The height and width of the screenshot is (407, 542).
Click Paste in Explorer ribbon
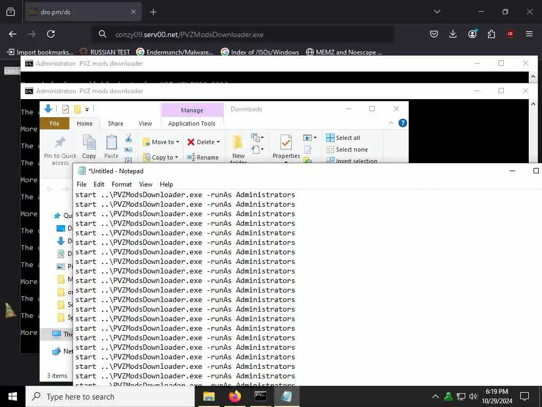(x=111, y=147)
